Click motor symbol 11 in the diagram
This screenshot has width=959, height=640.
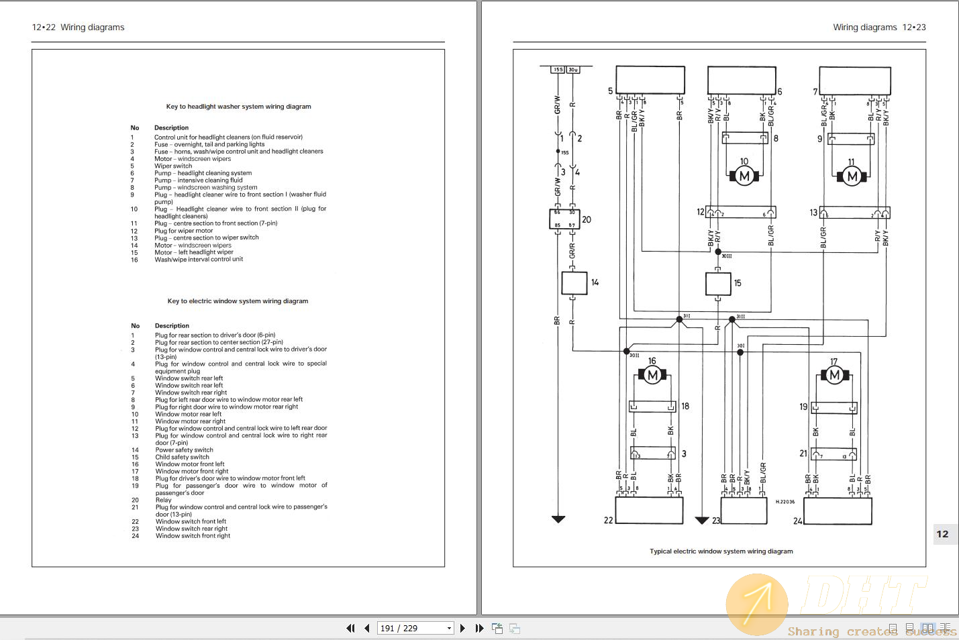(x=852, y=176)
